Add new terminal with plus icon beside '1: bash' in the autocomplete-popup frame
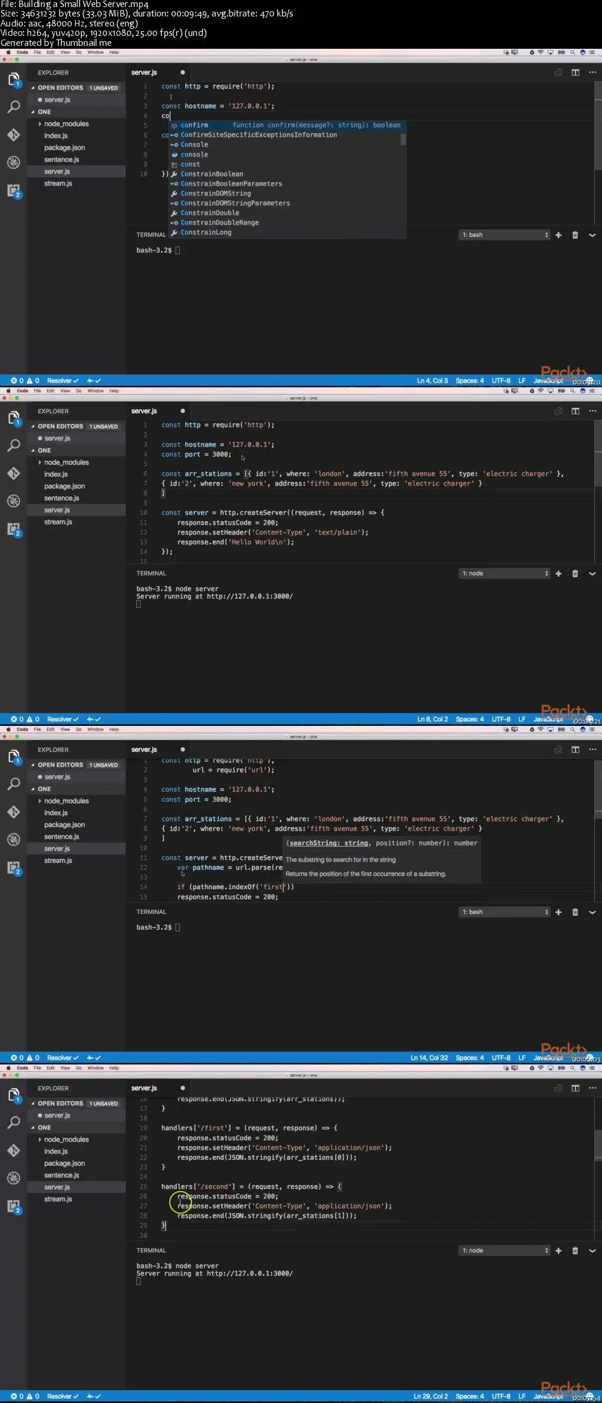Viewport: 602px width, 1403px height. (558, 235)
